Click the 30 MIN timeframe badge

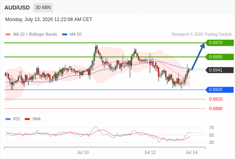43,8
